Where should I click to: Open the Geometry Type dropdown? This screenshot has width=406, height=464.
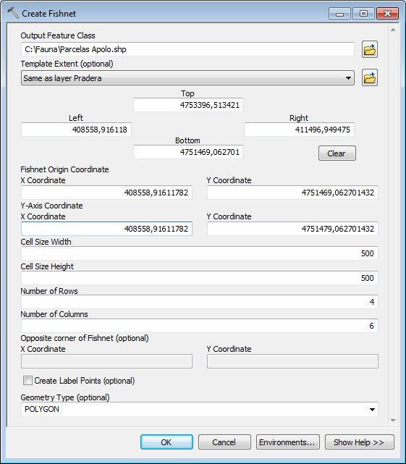372,410
